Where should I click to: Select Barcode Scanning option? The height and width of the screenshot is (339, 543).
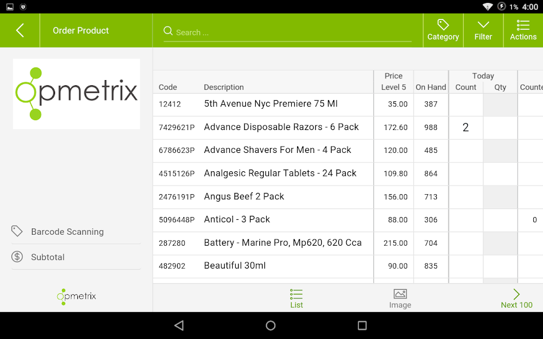[67, 231]
